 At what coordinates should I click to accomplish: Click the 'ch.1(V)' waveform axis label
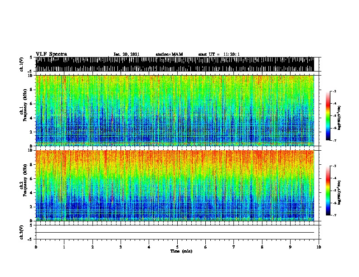point(22,64)
